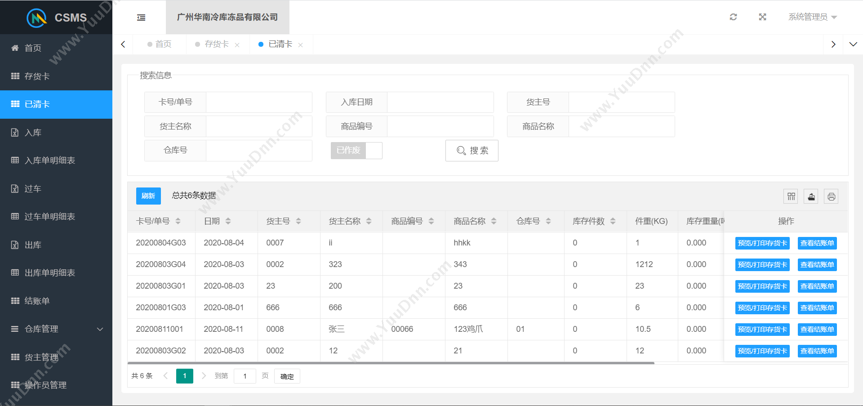Focus the 商品名称 search field
The image size is (863, 406).
622,126
